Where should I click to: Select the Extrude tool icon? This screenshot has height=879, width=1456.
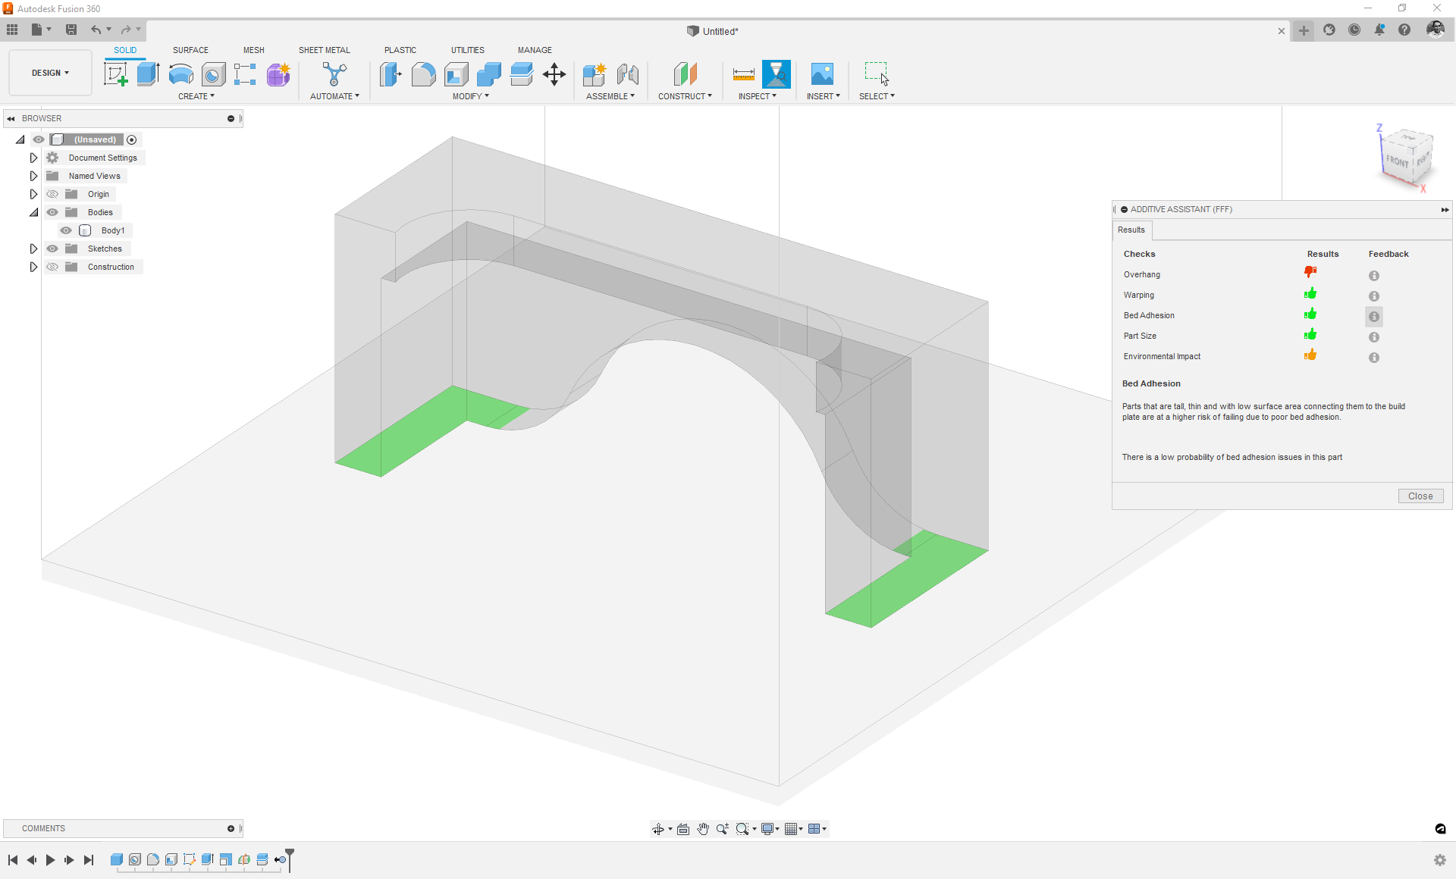tap(148, 74)
